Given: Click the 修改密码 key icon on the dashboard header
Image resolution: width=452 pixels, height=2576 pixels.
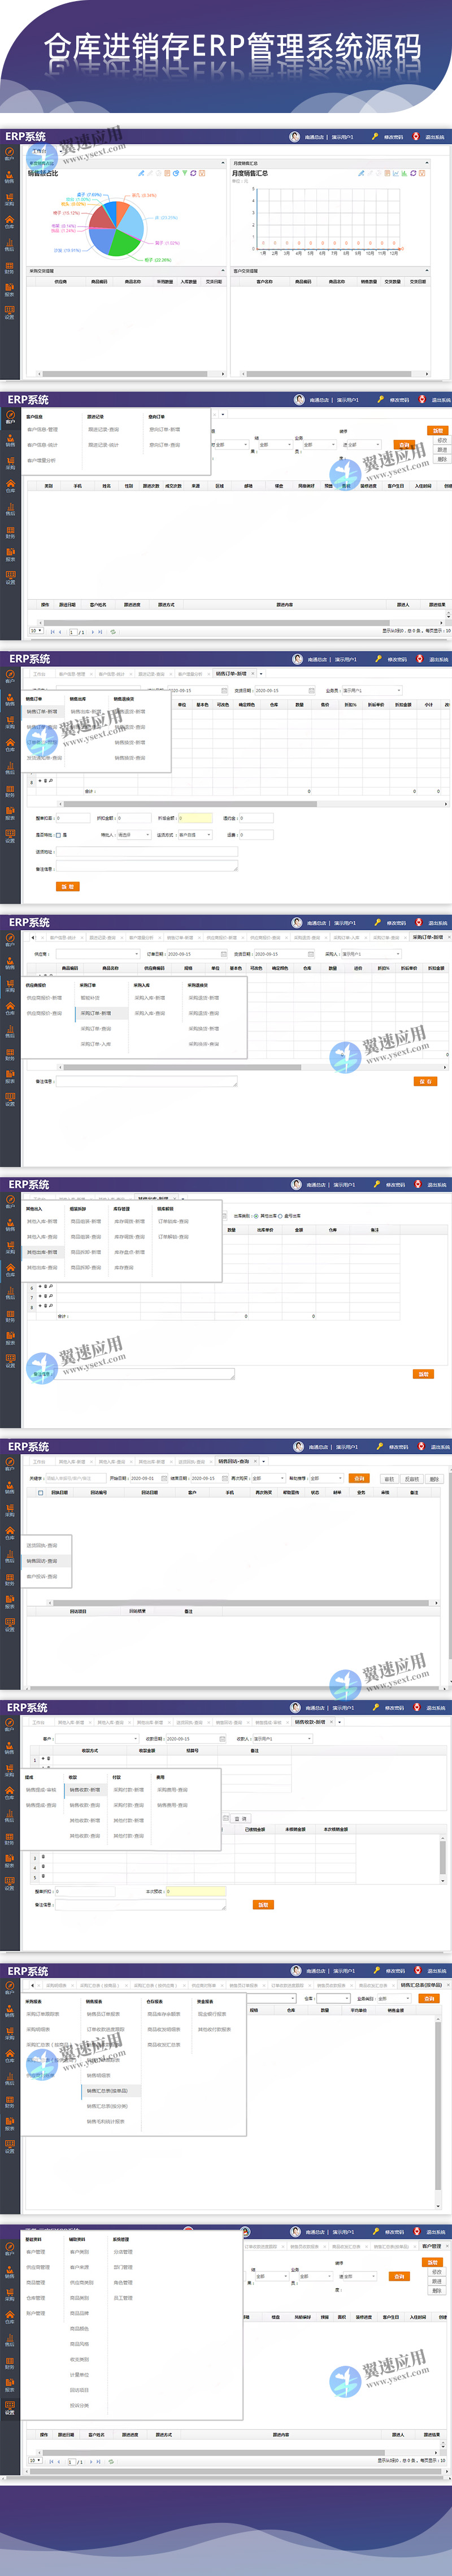Looking at the screenshot, I should tap(375, 137).
